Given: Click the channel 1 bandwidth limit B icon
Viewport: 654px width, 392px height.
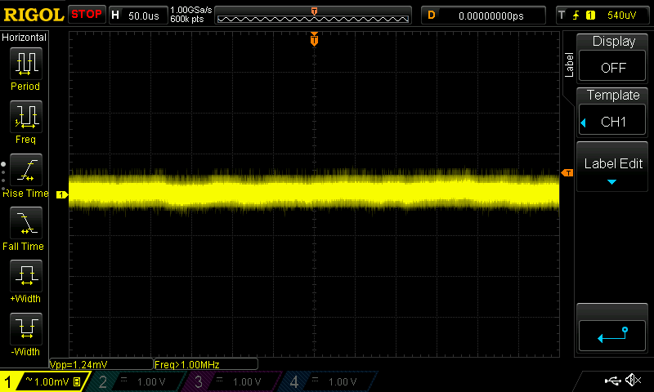Looking at the screenshot, I should 77,381.
